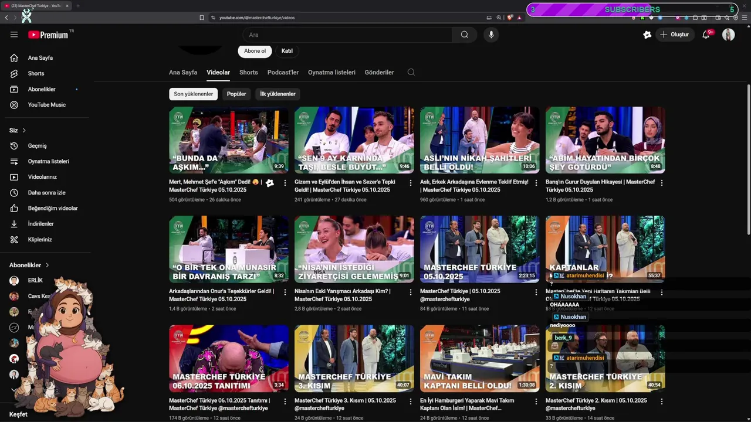The image size is (751, 422).
Task: Click the Oluştur create button
Action: [674, 35]
